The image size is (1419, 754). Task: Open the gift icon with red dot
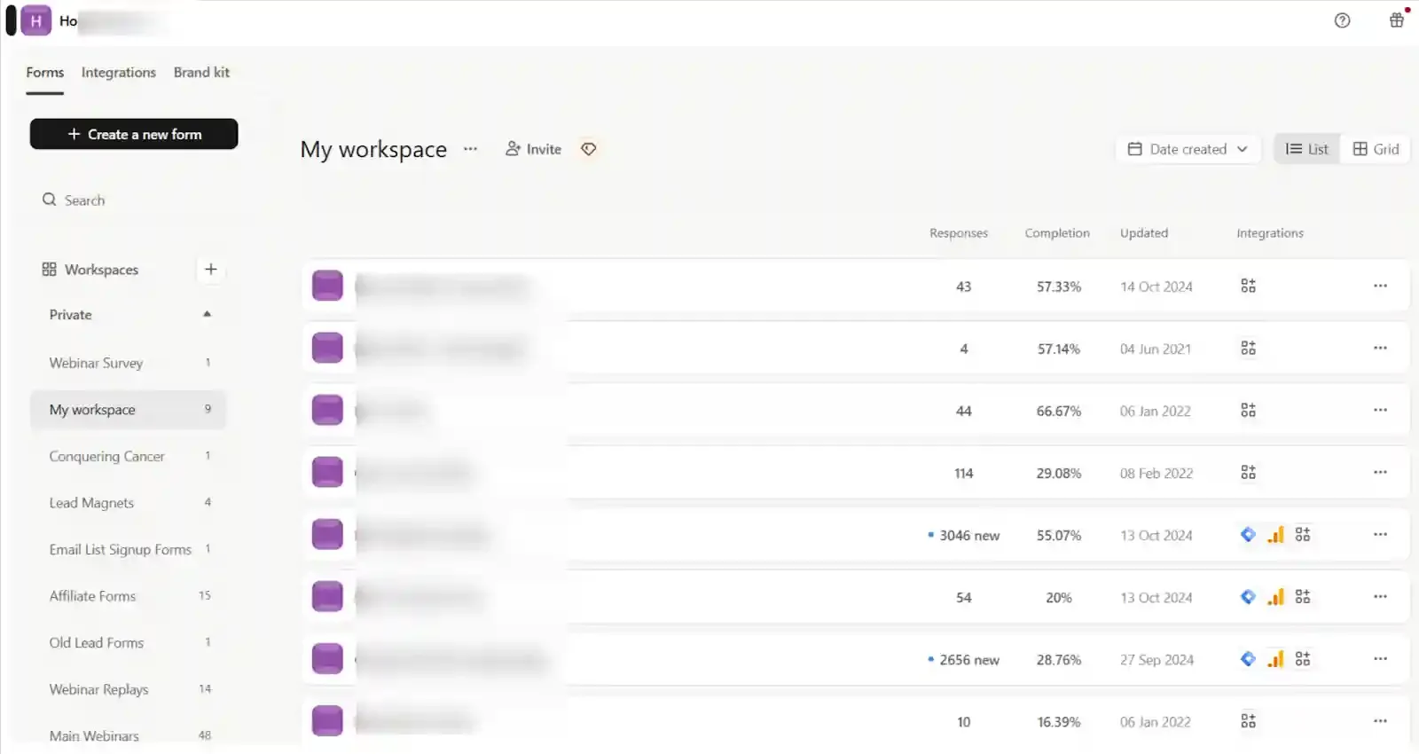pos(1397,20)
